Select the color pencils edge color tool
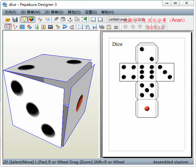 [29, 27]
